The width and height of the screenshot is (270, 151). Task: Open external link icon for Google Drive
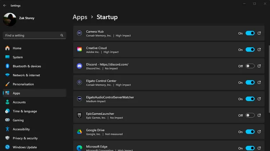tap(259, 132)
